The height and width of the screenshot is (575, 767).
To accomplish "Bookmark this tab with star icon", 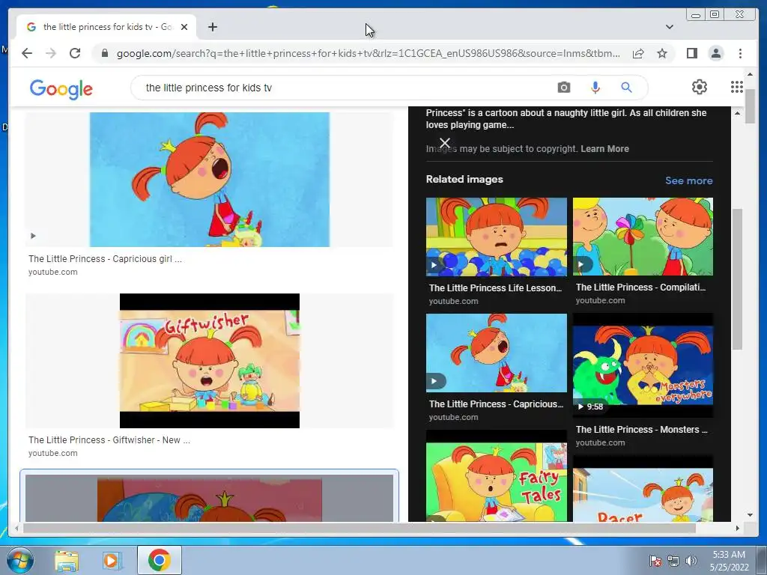I will pos(662,53).
